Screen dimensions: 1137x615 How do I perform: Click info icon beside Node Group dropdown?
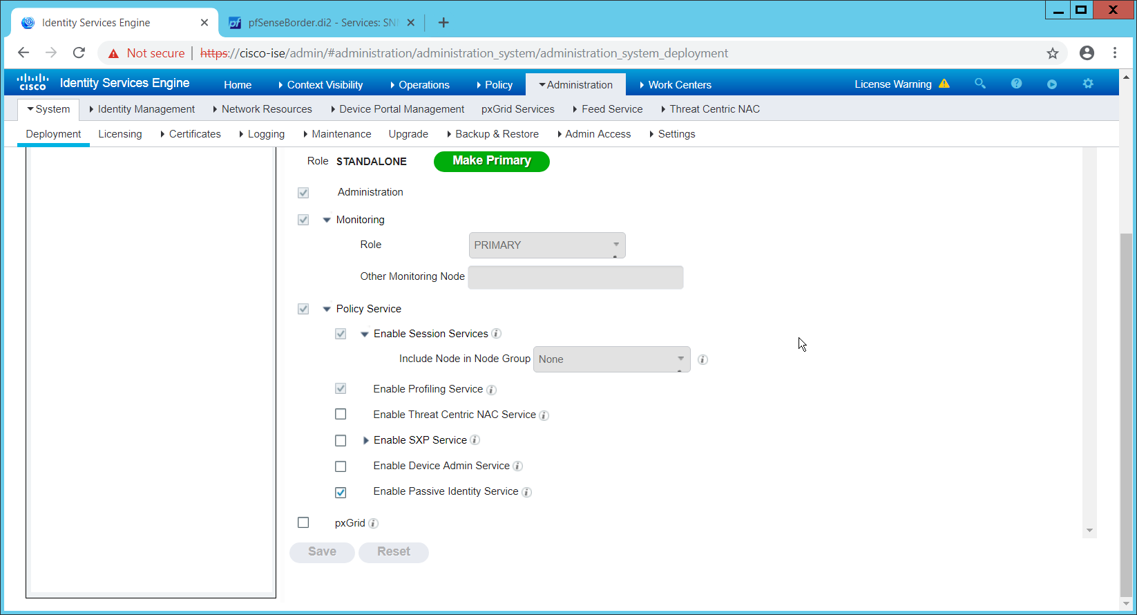[x=703, y=359]
